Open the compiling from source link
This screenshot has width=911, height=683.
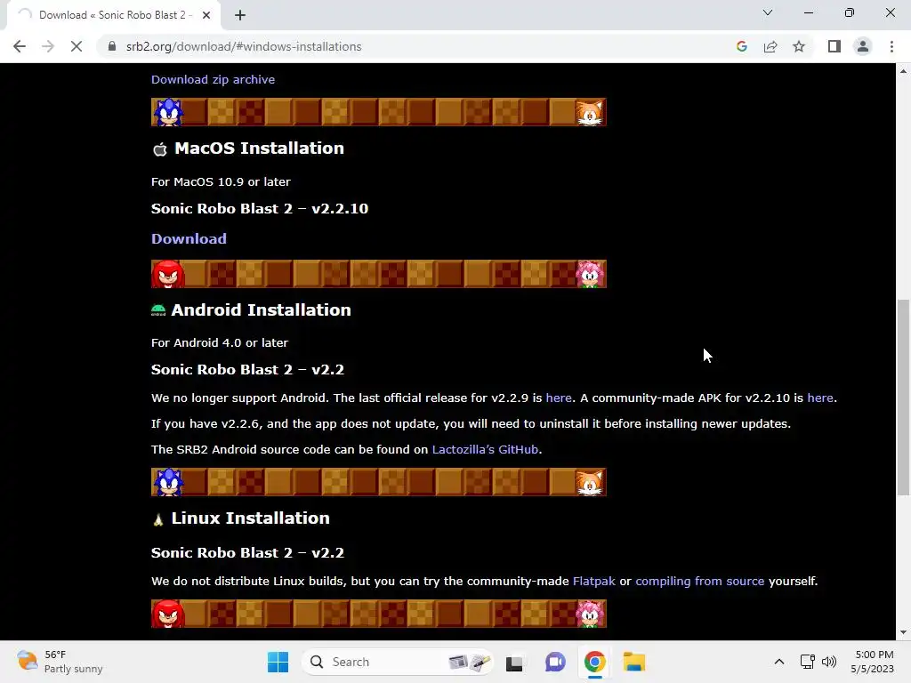pos(699,582)
